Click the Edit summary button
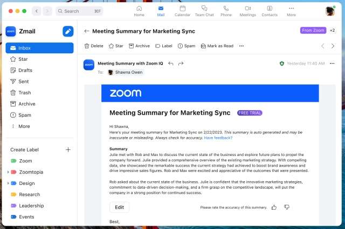 (x=119, y=207)
